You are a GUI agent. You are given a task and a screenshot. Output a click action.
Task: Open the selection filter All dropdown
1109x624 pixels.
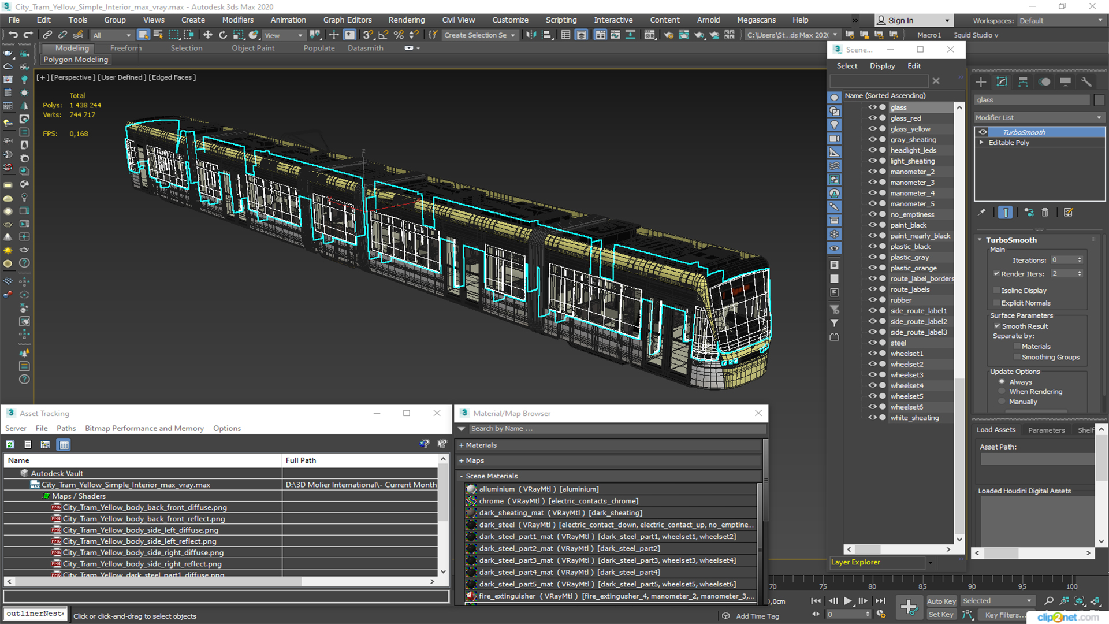[x=112, y=35]
